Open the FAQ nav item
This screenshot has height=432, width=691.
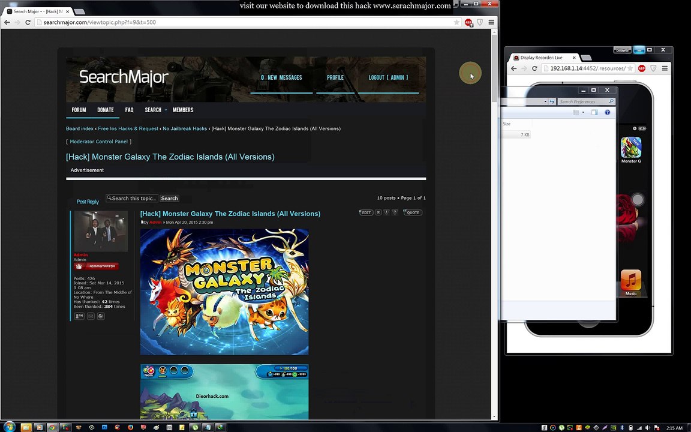click(x=129, y=110)
